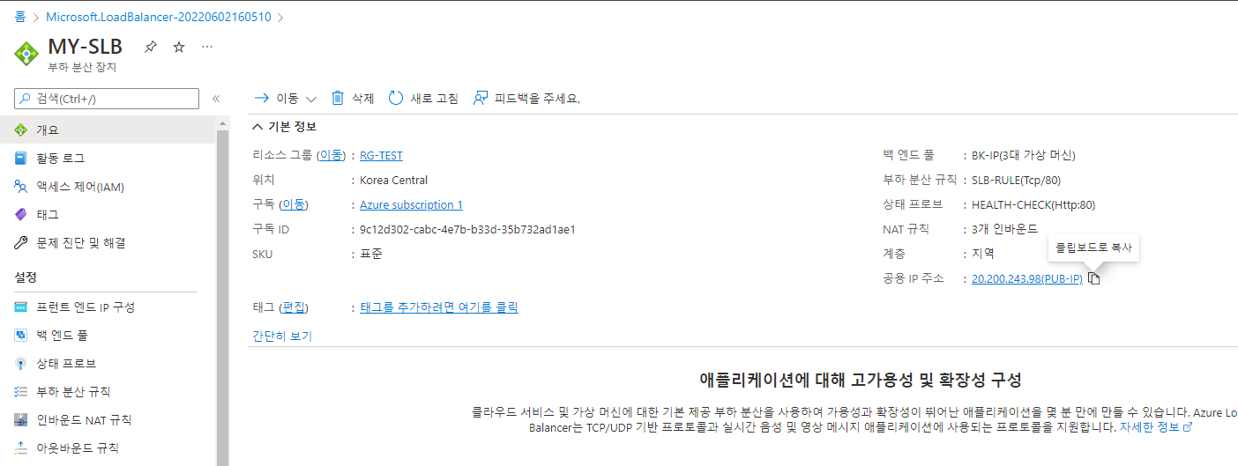Click the search magnifier icon in sidebar
This screenshot has width=1238, height=466.
(26, 99)
